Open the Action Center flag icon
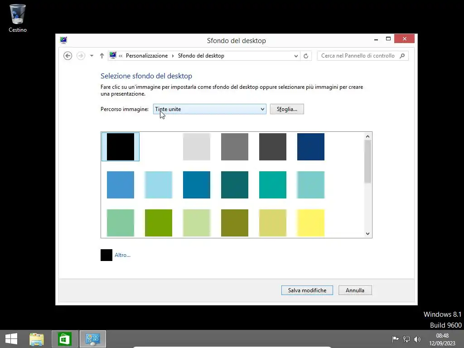464x348 pixels. (x=395, y=339)
